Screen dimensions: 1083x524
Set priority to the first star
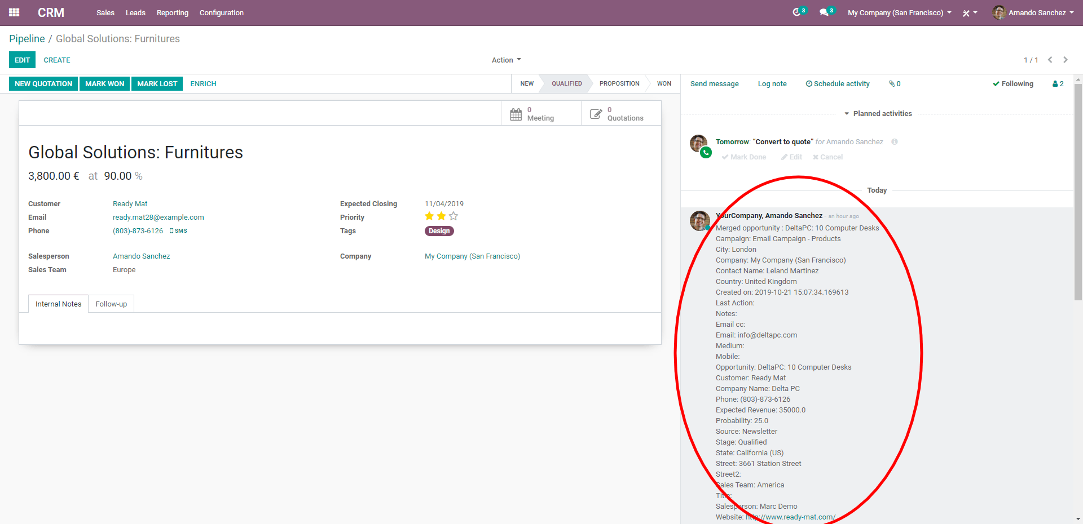(x=429, y=216)
